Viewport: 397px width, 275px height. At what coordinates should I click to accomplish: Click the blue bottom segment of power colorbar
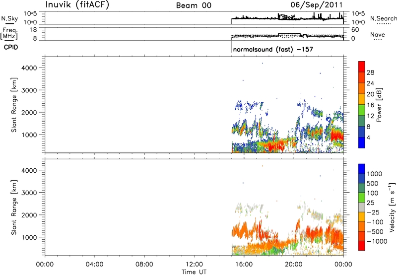pos(362,142)
